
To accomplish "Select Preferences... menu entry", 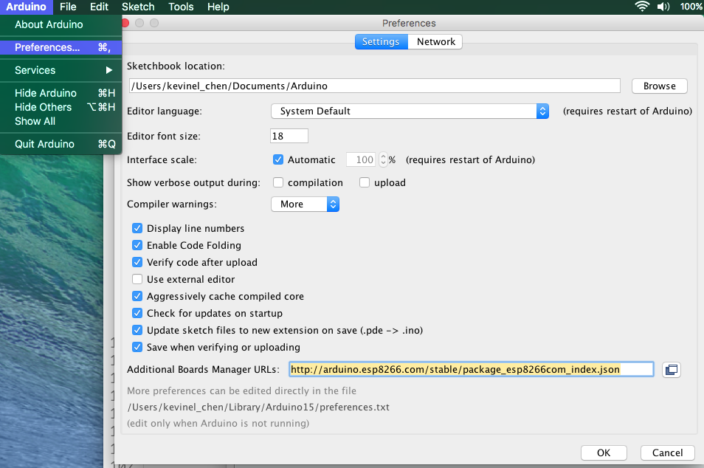I will (x=61, y=47).
